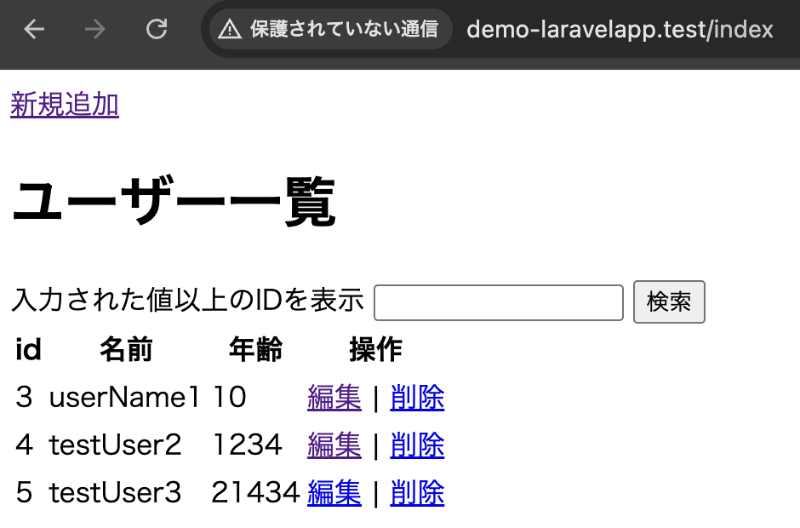The width and height of the screenshot is (800, 528).
Task: Click the browser back arrow
Action: (x=34, y=30)
